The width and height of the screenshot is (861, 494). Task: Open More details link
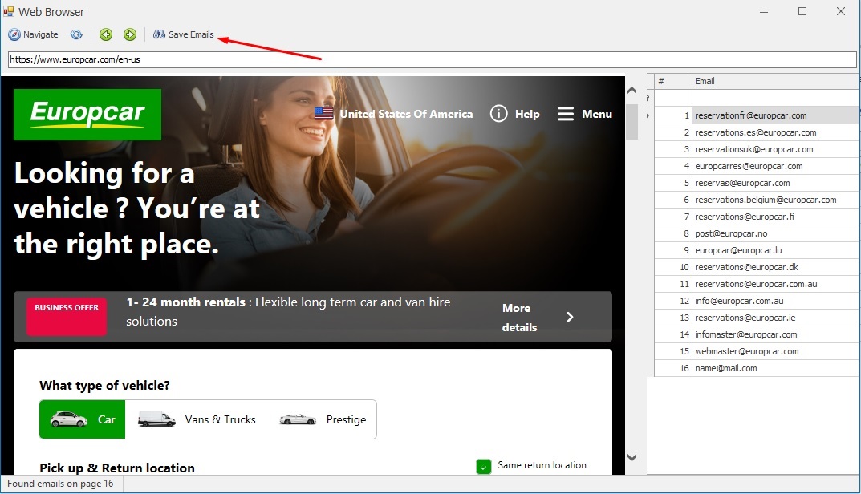[519, 318]
